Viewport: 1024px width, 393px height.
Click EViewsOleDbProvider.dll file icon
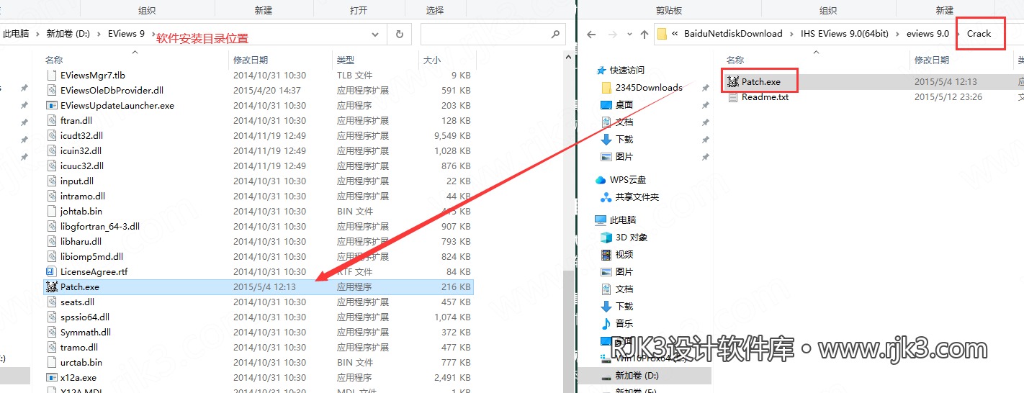coord(51,90)
